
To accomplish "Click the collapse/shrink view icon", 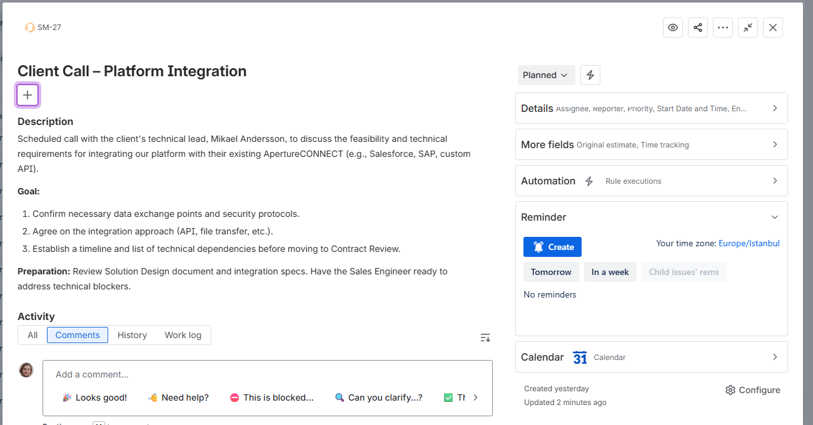I will [748, 27].
